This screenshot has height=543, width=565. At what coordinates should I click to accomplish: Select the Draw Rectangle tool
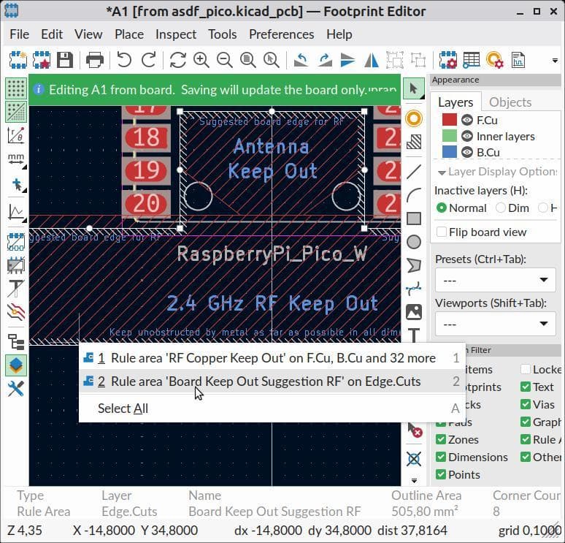click(414, 219)
